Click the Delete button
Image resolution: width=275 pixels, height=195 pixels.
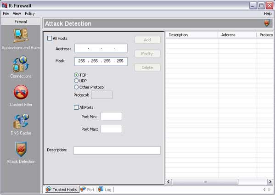tap(147, 67)
